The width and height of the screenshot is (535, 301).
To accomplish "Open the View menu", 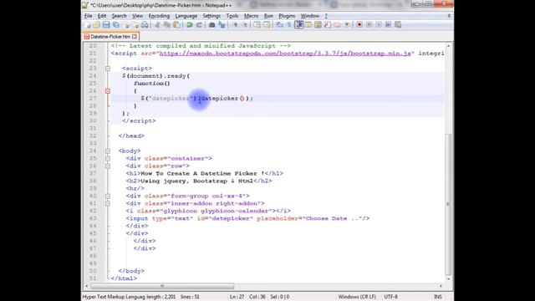I will point(137,16).
